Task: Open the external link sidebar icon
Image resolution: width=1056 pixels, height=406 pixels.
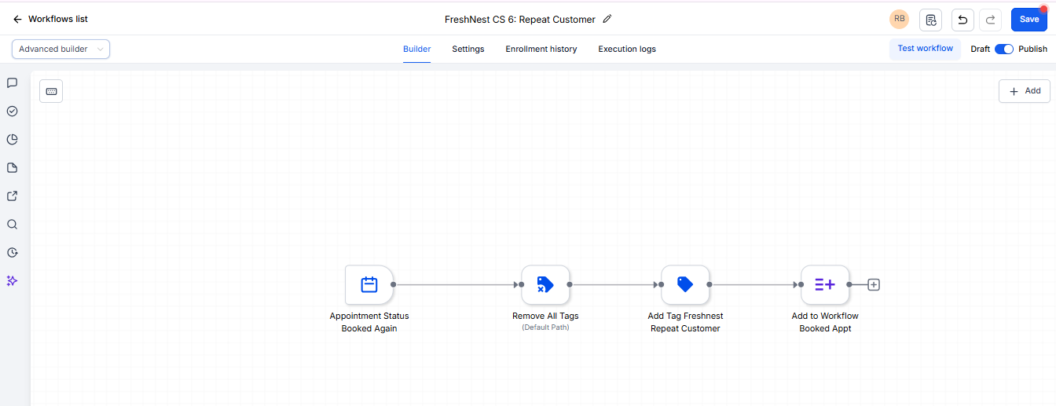Action: (12, 196)
